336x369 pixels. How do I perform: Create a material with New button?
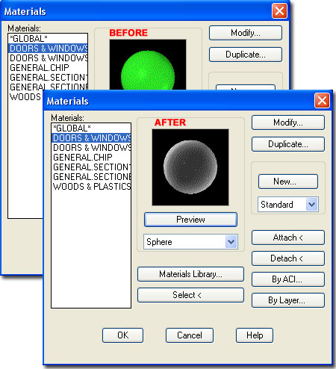pos(288,182)
